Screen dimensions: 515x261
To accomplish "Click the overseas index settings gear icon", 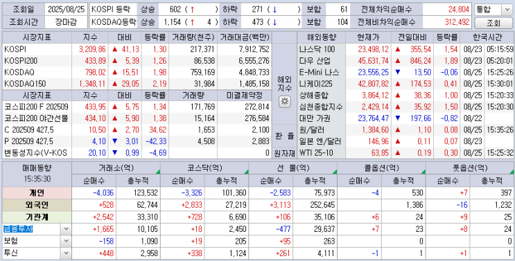I will 284,102.
